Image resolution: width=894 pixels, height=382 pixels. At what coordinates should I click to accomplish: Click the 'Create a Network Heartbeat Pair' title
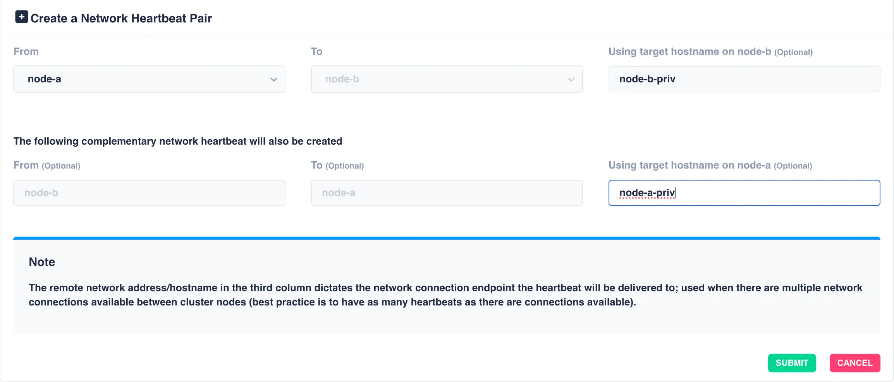tap(121, 18)
